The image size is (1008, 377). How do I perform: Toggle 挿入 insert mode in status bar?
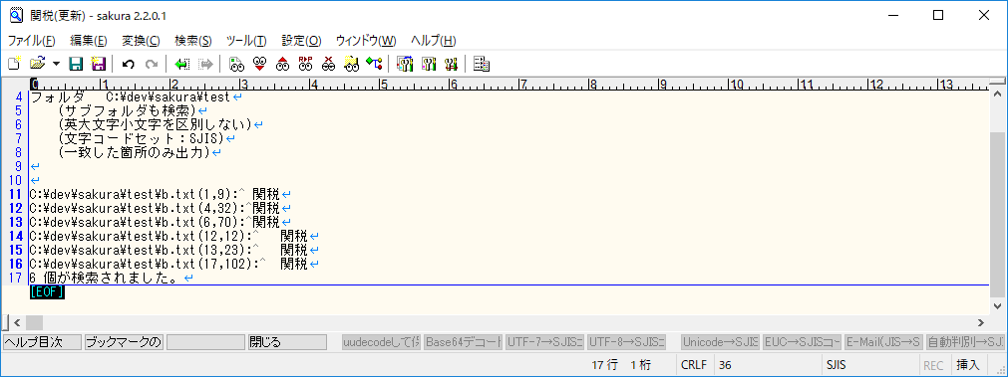coord(968,365)
